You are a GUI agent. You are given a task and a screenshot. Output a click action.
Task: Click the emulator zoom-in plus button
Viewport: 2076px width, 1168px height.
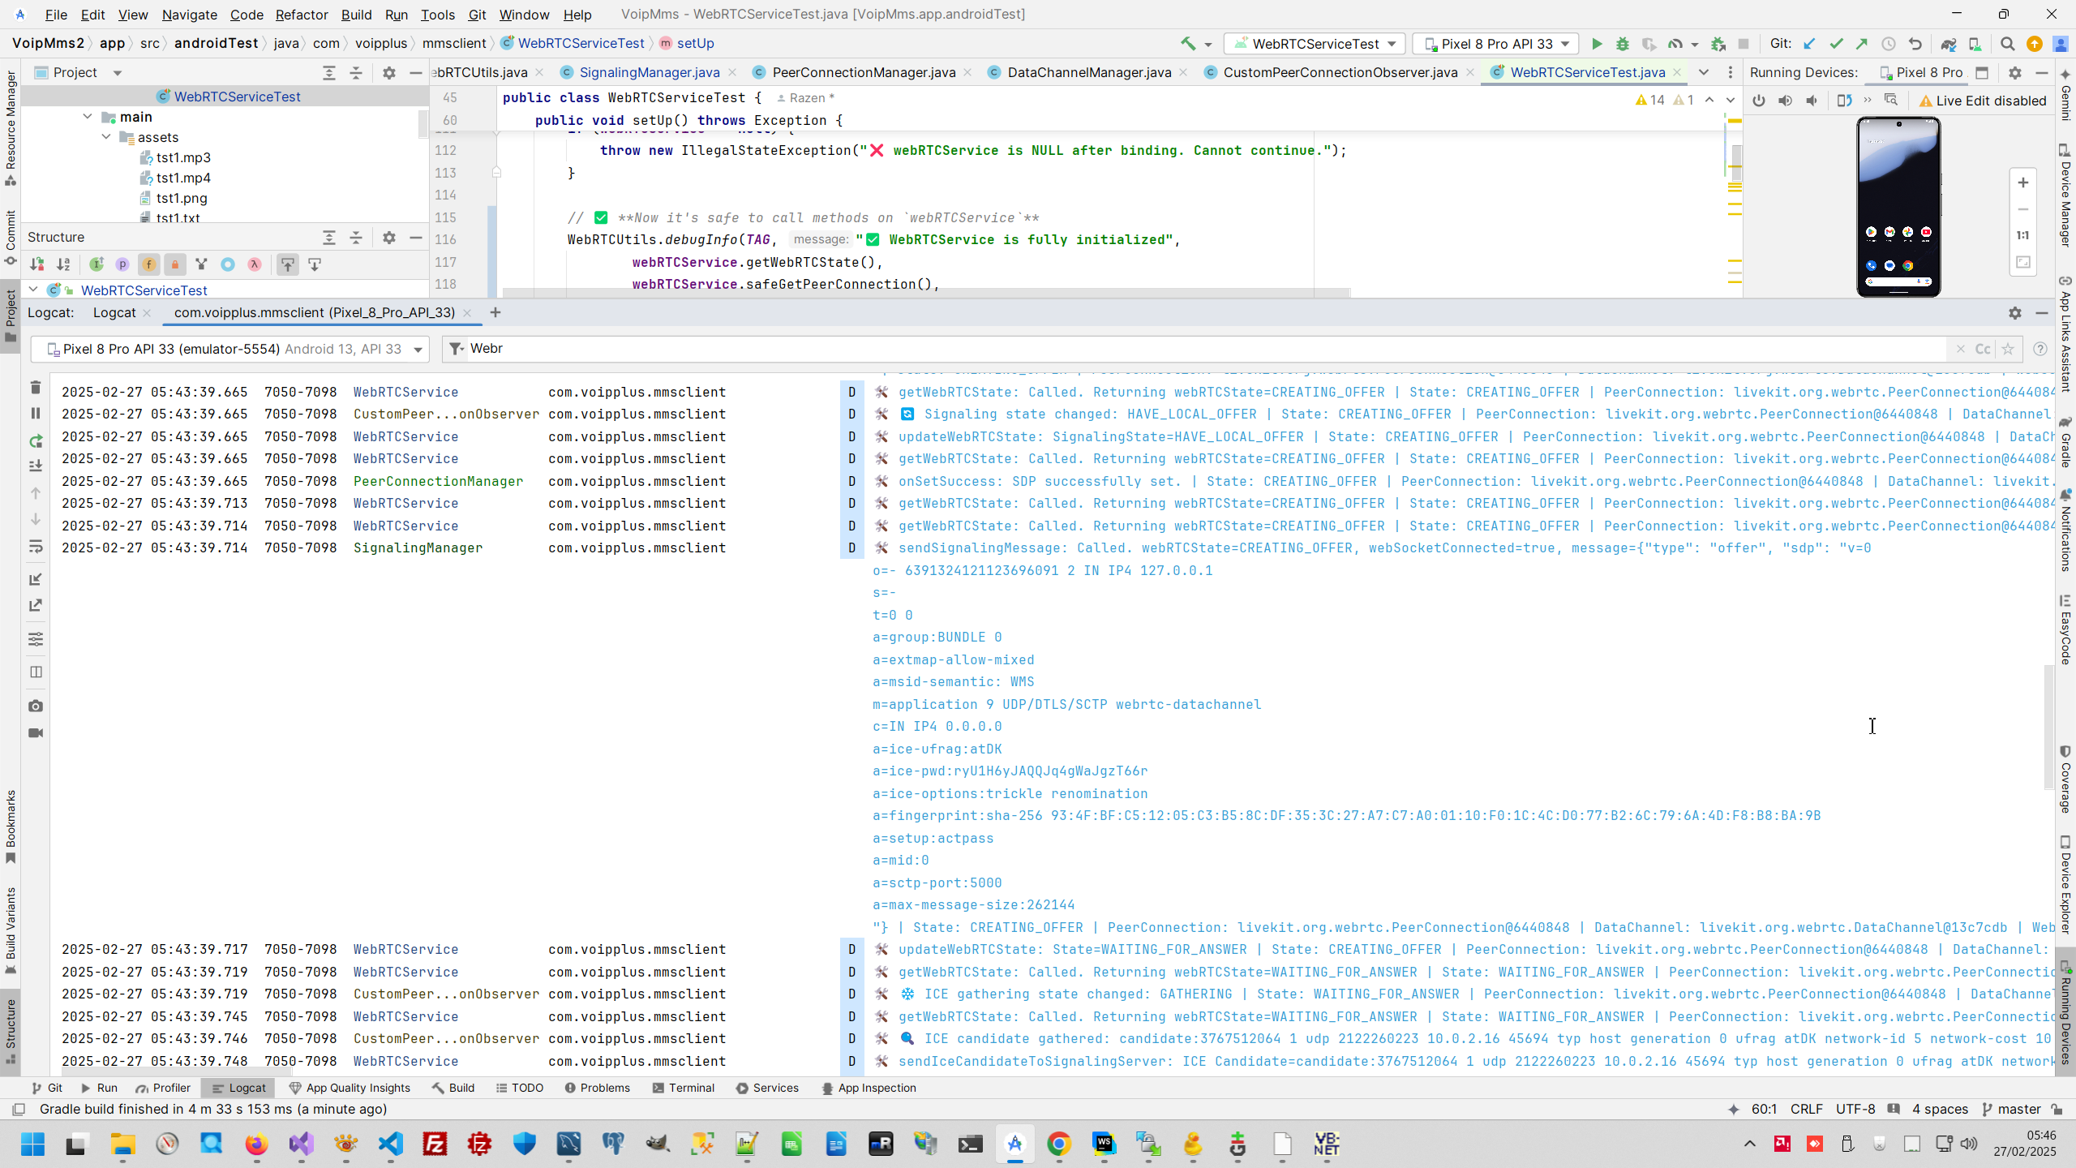pyautogui.click(x=2023, y=182)
